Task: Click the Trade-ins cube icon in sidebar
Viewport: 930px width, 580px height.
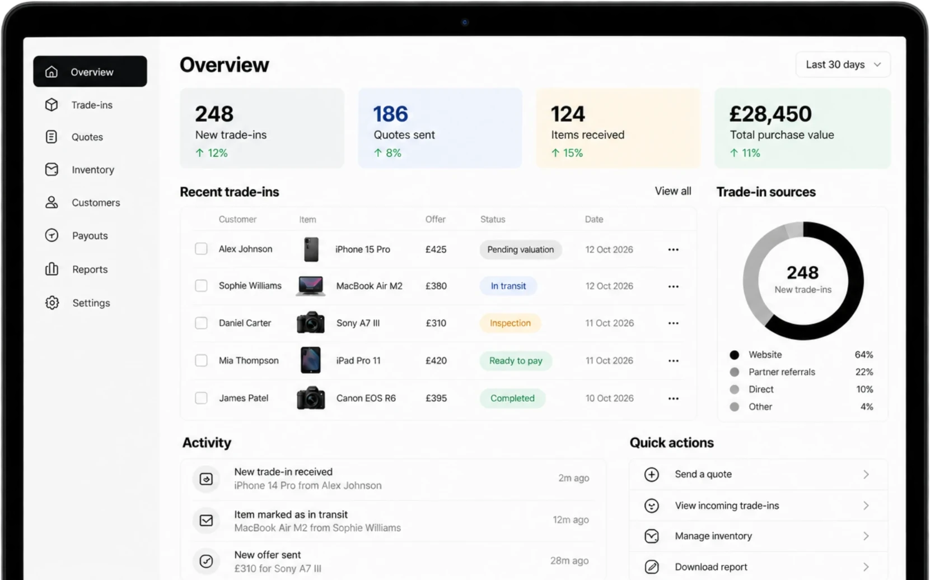Action: (x=52, y=105)
